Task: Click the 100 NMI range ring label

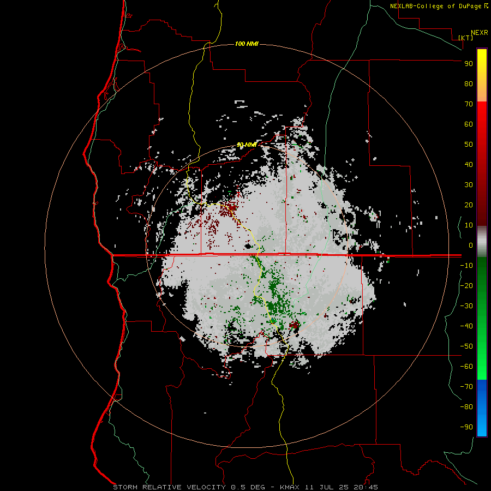Action: pos(247,44)
